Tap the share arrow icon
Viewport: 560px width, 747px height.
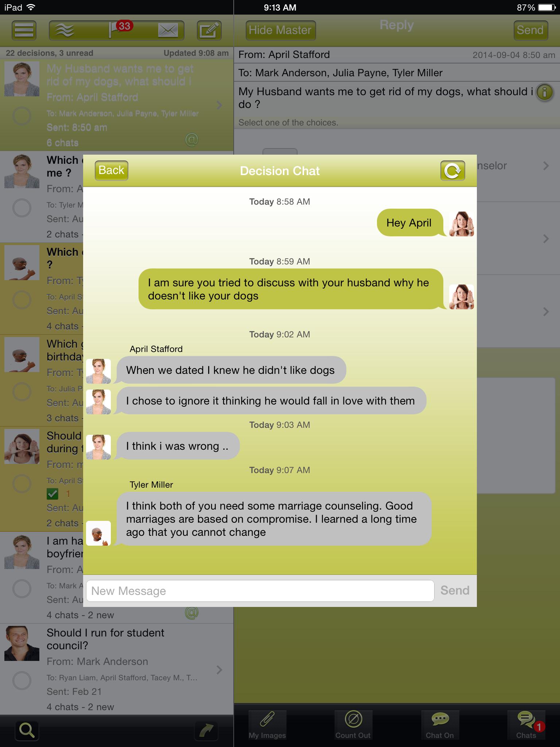(x=206, y=731)
